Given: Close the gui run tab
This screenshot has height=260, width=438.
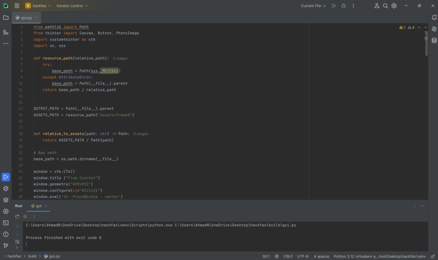Looking at the screenshot, I should [46, 206].
